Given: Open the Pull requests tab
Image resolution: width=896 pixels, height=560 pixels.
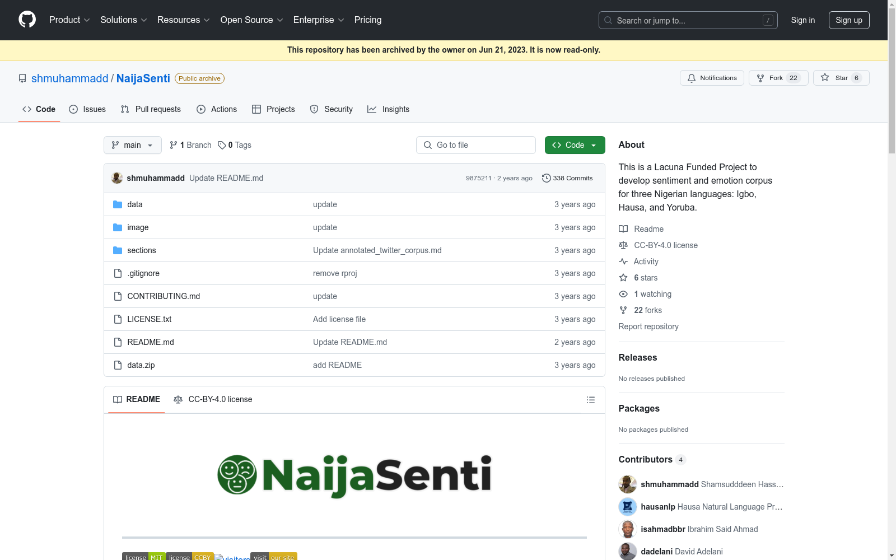Looking at the screenshot, I should [x=151, y=109].
